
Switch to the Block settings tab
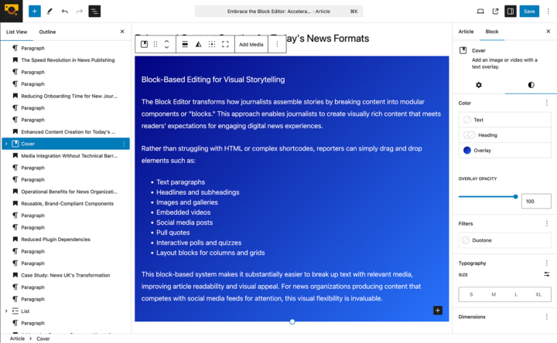(x=492, y=32)
